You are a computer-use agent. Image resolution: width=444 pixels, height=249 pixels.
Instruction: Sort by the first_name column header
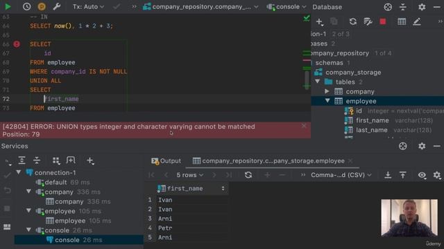(185, 188)
